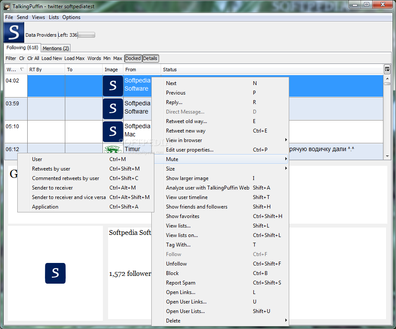Click the Status column header
The image size is (396, 329).
(x=272, y=70)
